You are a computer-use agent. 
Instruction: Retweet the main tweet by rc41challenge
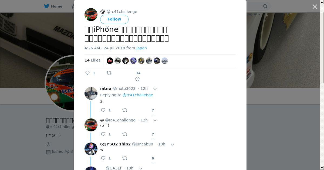point(109,73)
